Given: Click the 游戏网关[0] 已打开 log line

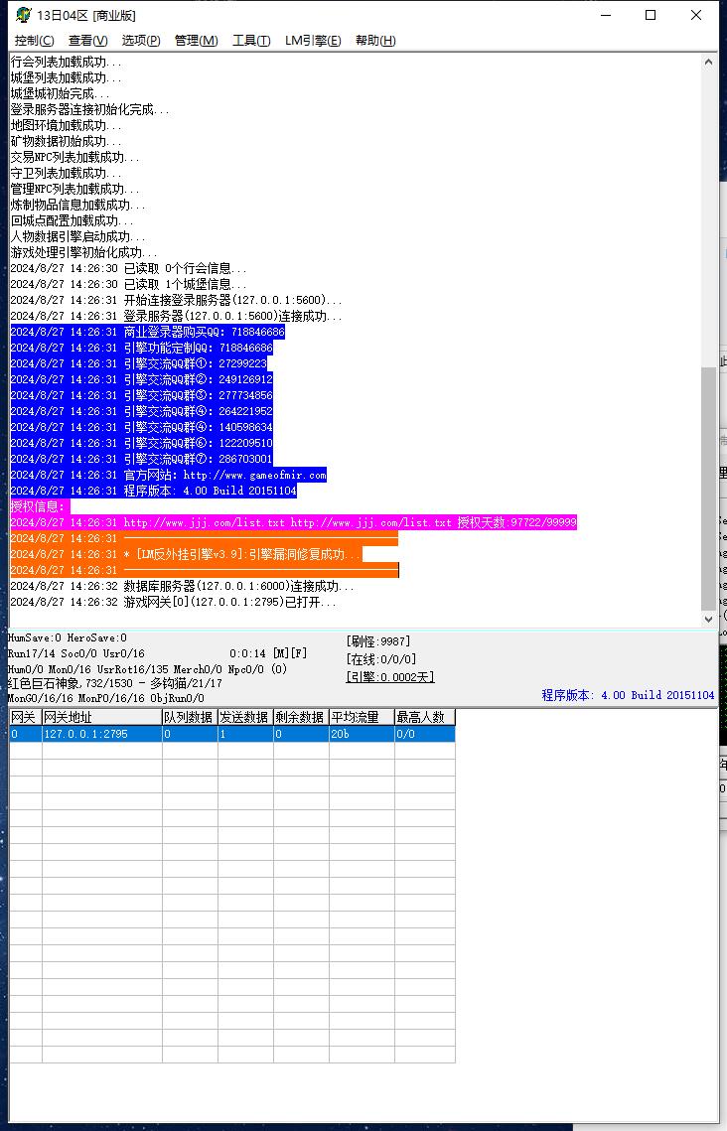Looking at the screenshot, I should pyautogui.click(x=173, y=602).
